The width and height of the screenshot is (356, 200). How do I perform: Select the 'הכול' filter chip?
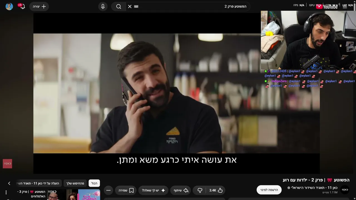94,183
